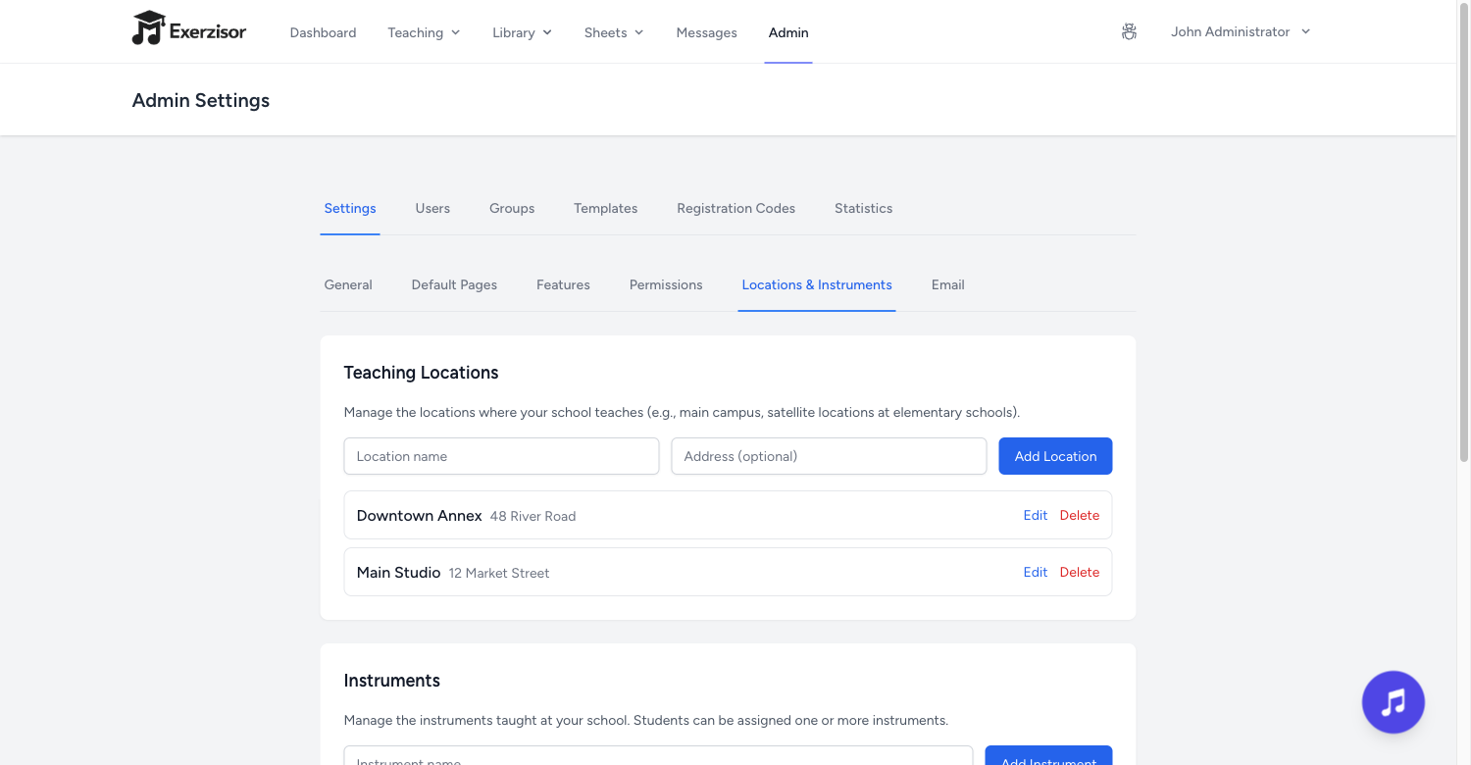The height and width of the screenshot is (765, 1471).
Task: Open the Registration Codes tab
Action: 735,208
